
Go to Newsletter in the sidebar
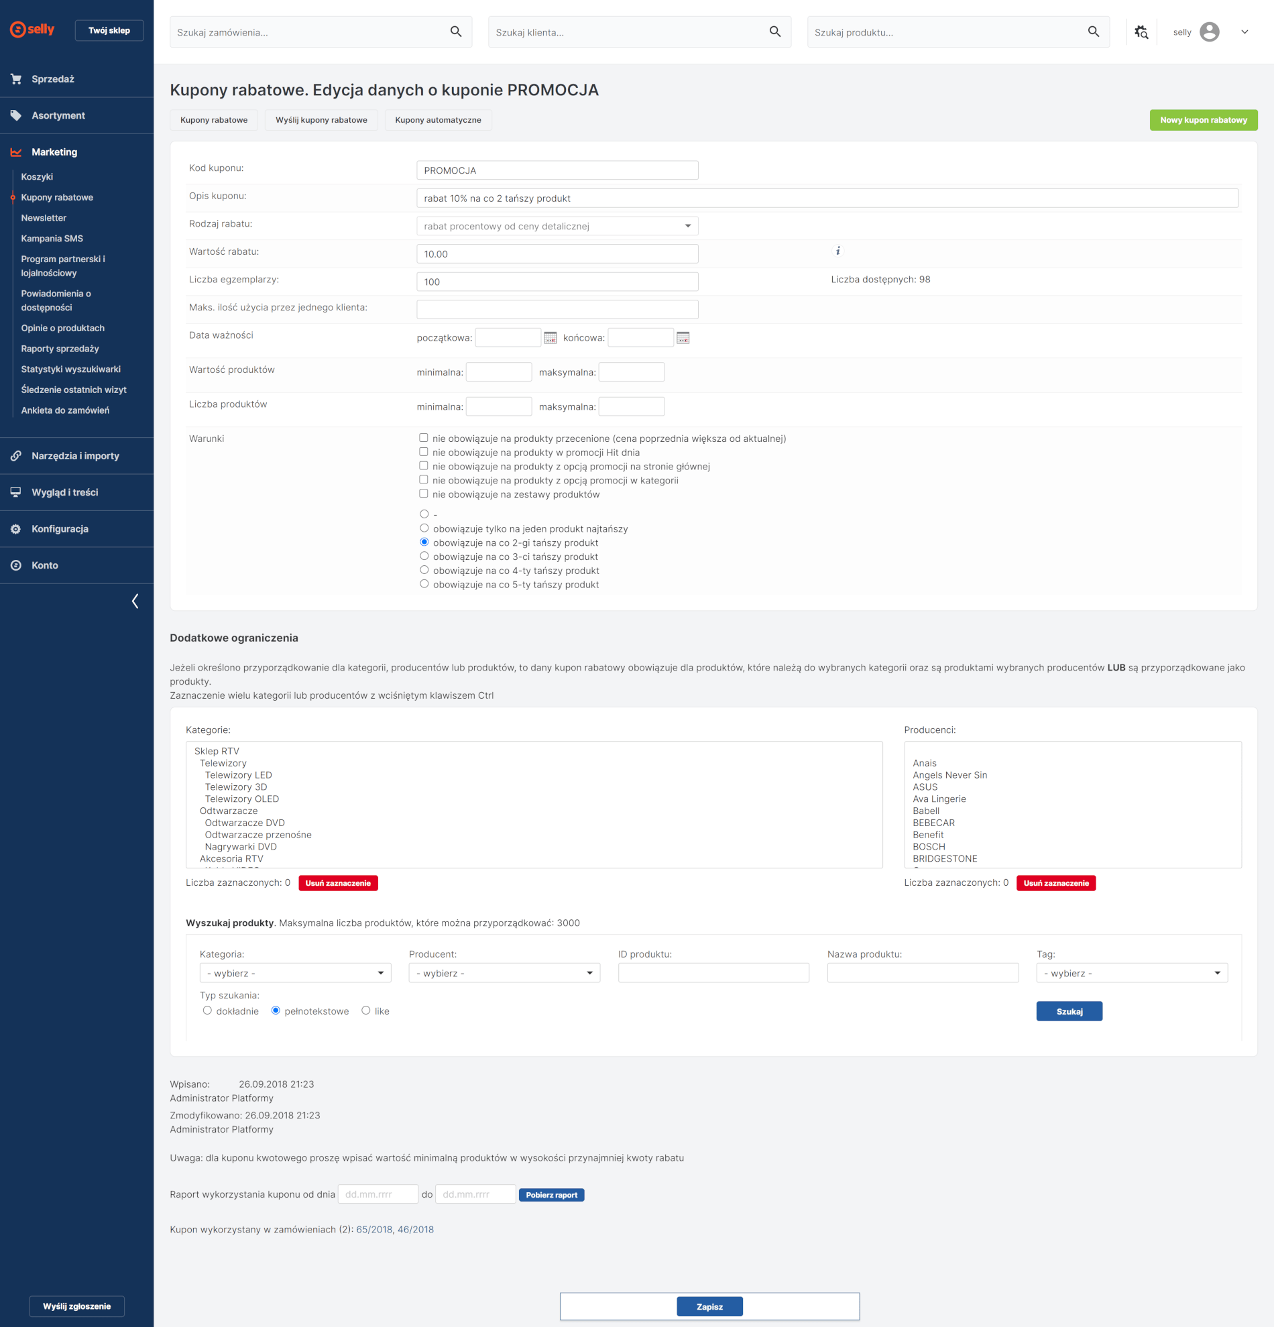44,218
